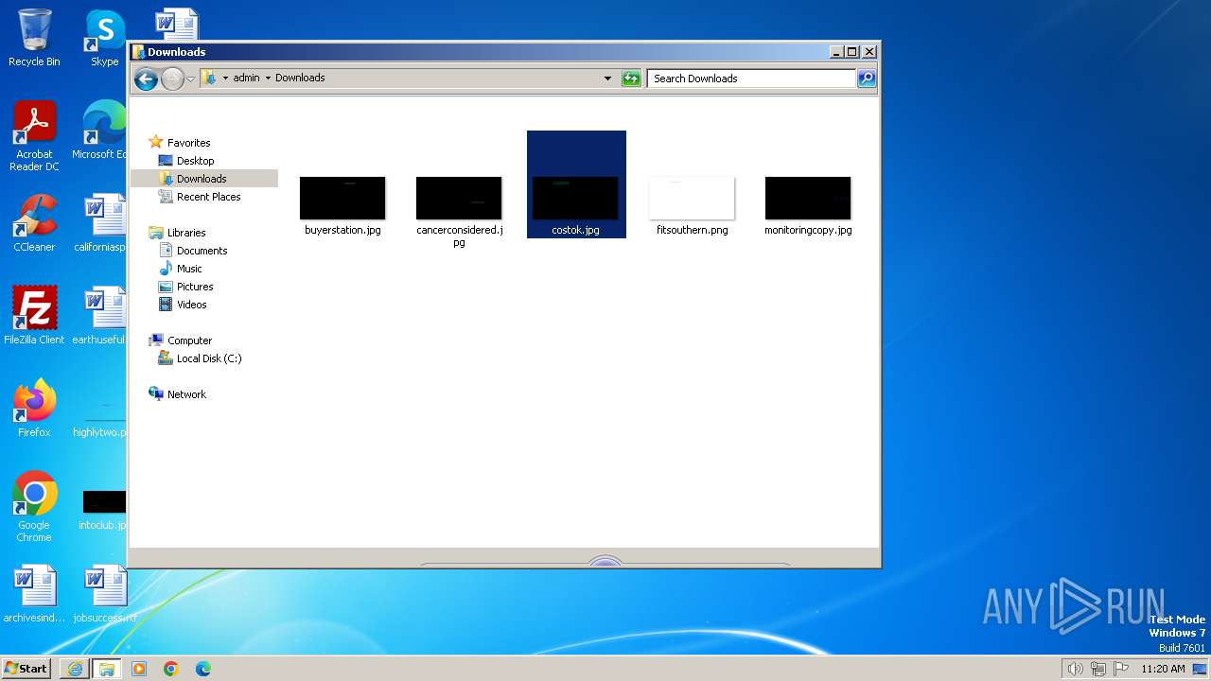Screen dimensions: 1211x681
Task: Open the recent pages dropdown arrow
Action: click(191, 79)
